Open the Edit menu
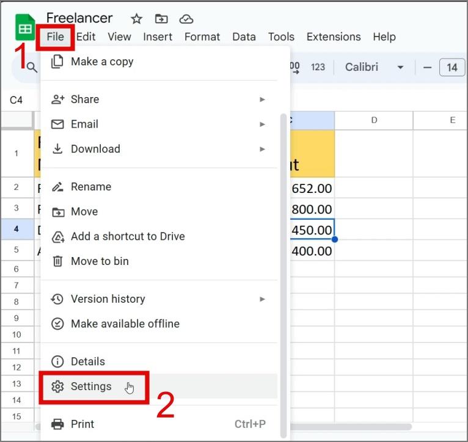Image resolution: width=468 pixels, height=442 pixels. coord(86,37)
